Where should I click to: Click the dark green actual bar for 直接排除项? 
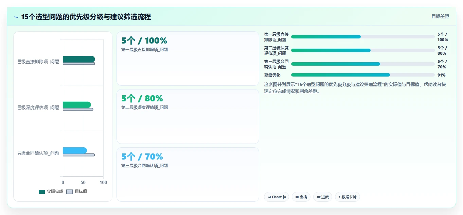(x=79, y=59)
